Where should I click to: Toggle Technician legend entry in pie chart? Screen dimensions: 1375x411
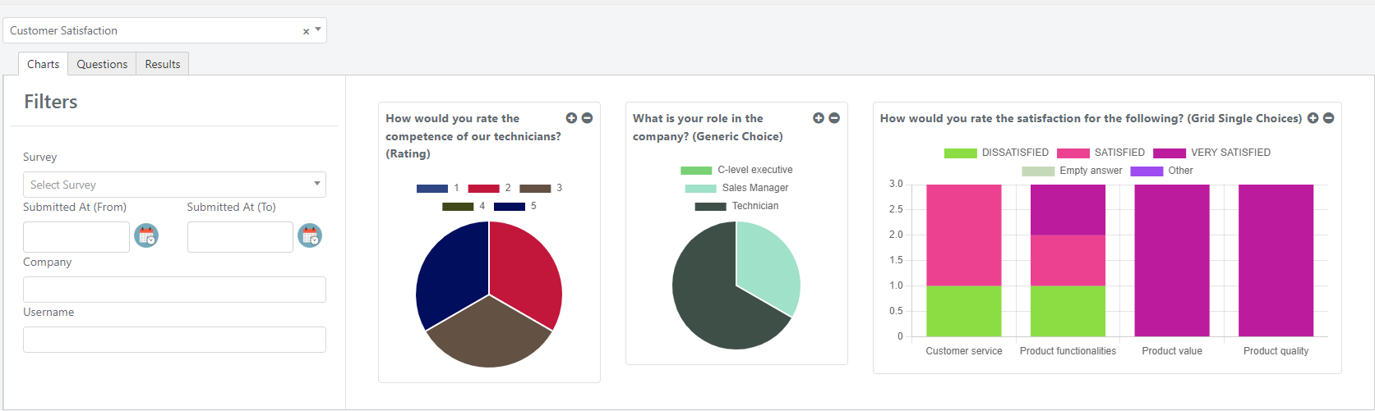pos(736,206)
